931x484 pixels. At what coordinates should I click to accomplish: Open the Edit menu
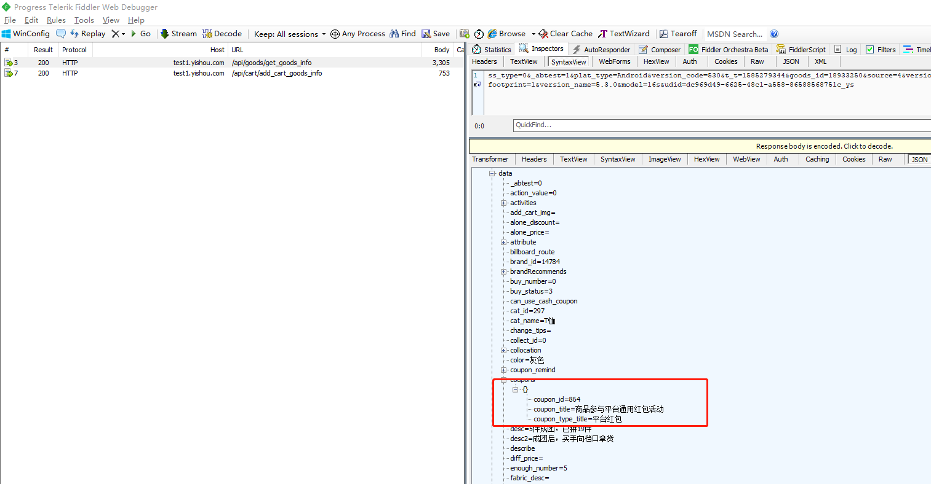tap(31, 20)
